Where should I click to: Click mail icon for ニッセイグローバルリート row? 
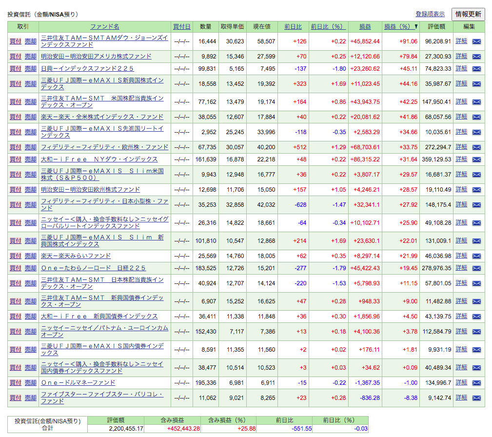(x=476, y=223)
